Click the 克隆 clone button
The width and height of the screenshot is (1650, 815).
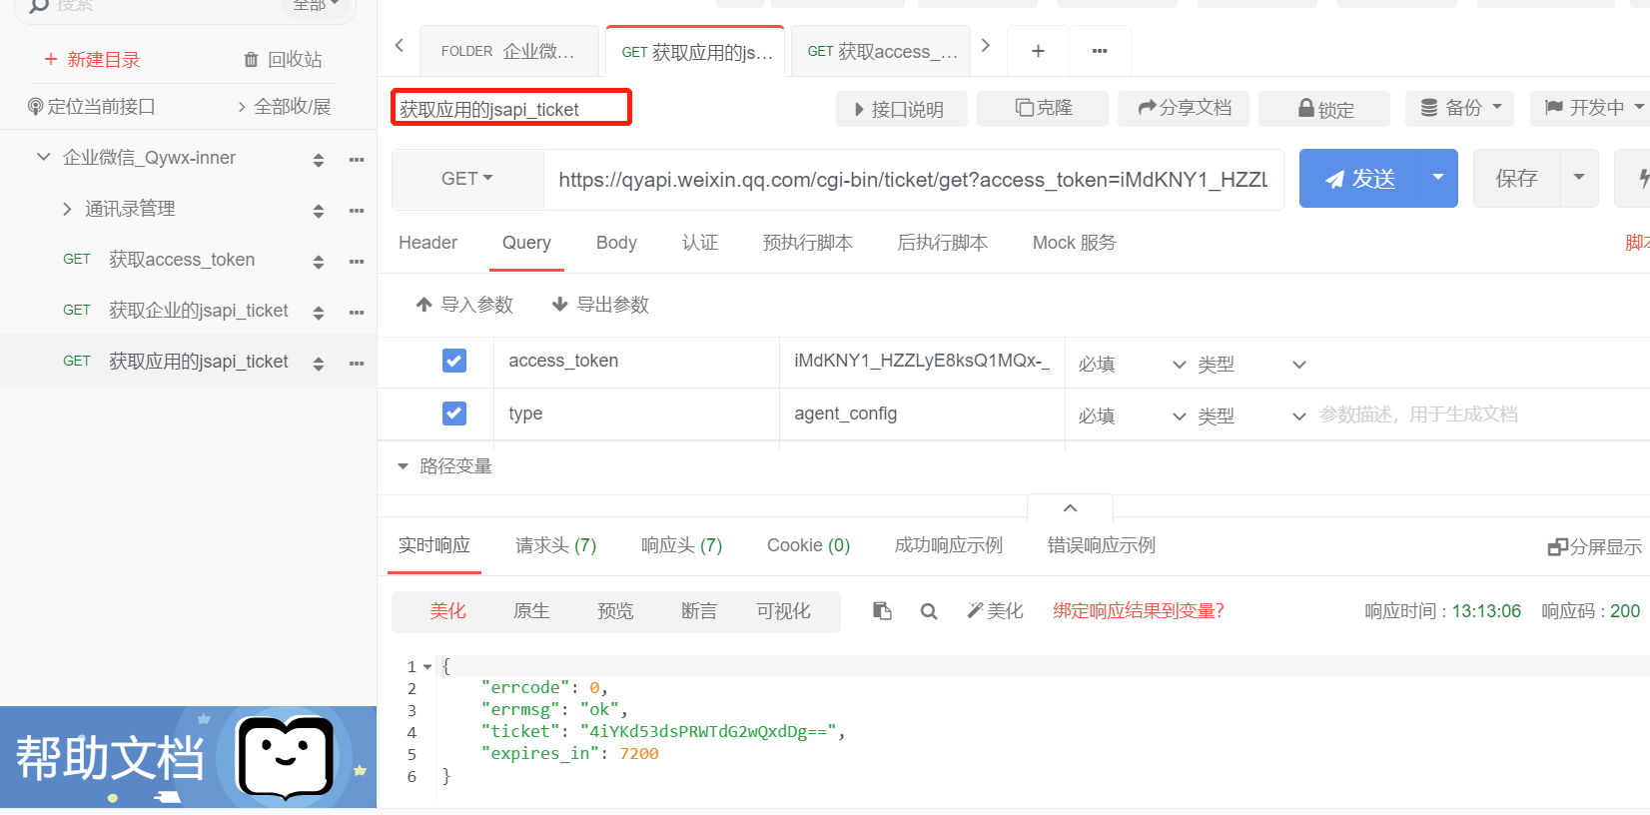pos(1043,108)
